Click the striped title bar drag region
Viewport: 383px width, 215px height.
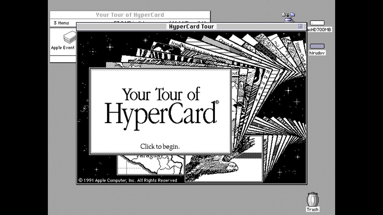[x=120, y=27]
